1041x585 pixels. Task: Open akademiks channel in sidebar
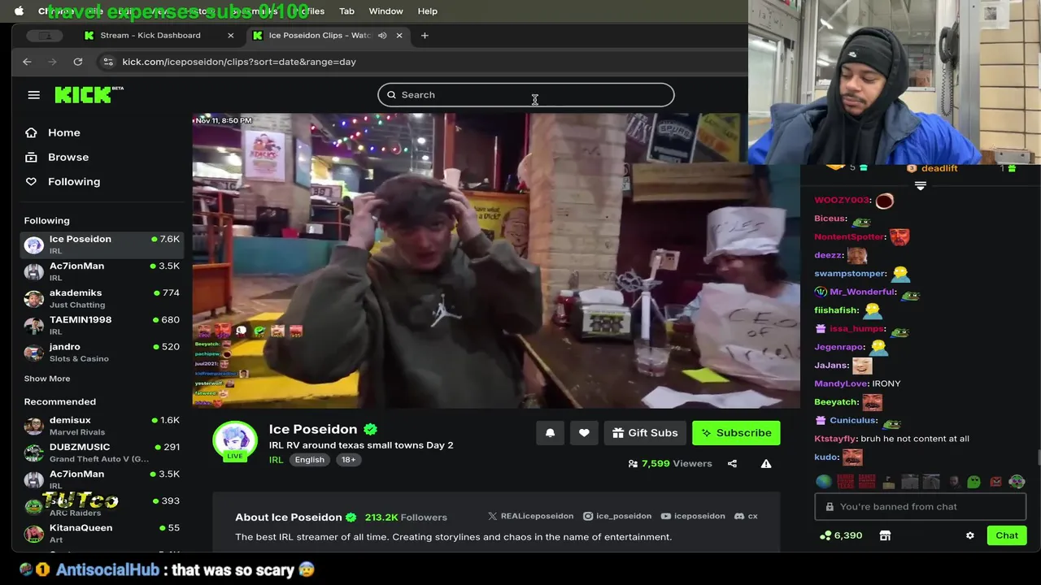coord(102,297)
